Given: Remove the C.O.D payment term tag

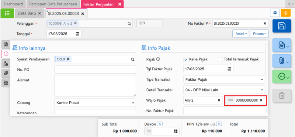Looking at the screenshot, I should tap(68, 59).
